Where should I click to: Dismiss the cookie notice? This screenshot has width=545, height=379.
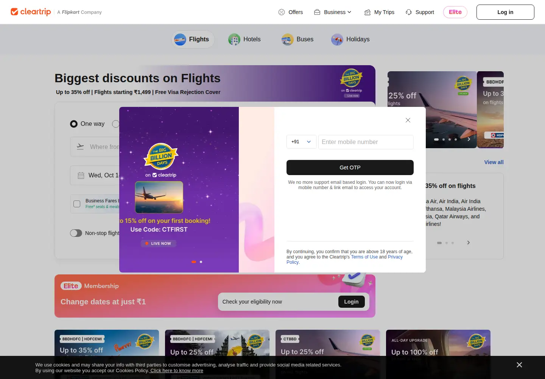pos(519,365)
